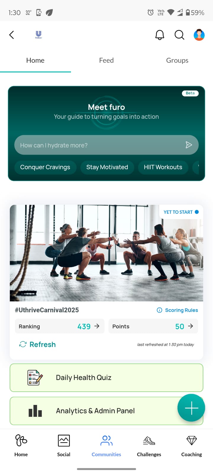The height and width of the screenshot is (475, 213).
Task: Refresh the challenge ranking
Action: tap(38, 344)
